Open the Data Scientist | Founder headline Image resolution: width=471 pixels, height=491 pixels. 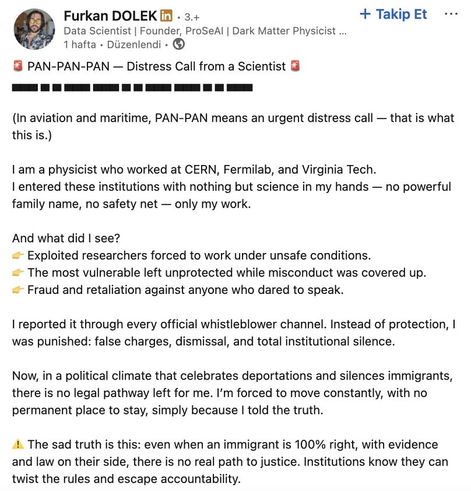point(205,31)
